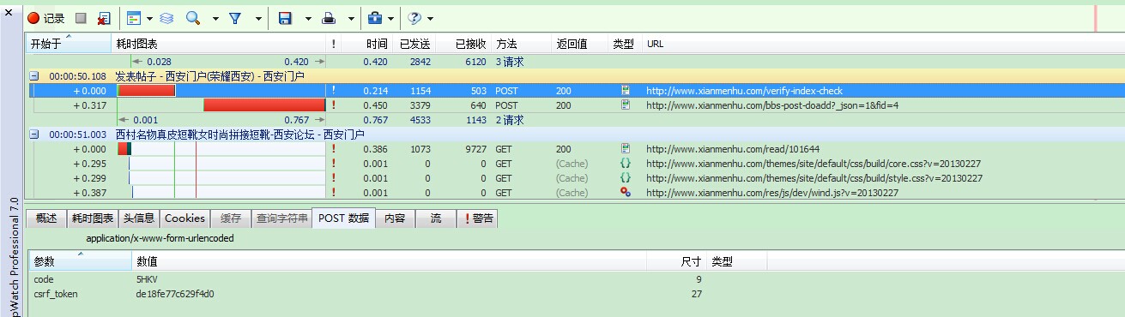Collapse the 发表帖子 page group
Screen dimensions: 1125x317
click(x=33, y=76)
